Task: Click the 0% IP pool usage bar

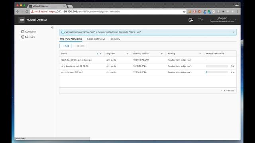Action: click(x=217, y=66)
